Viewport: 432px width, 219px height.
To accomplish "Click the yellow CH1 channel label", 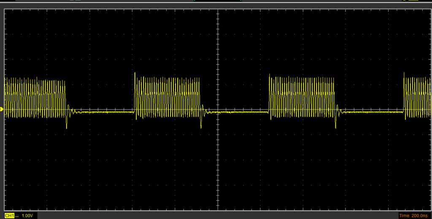I will 9,216.
